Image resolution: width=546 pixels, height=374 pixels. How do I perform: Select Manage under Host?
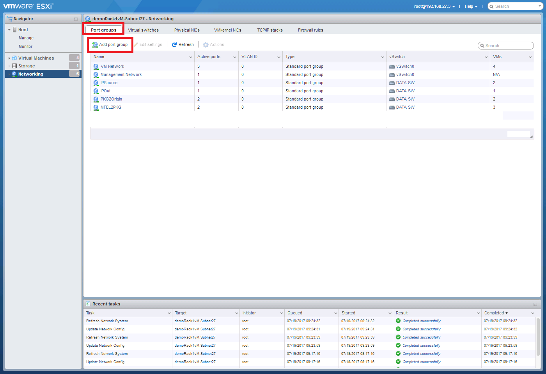click(26, 38)
